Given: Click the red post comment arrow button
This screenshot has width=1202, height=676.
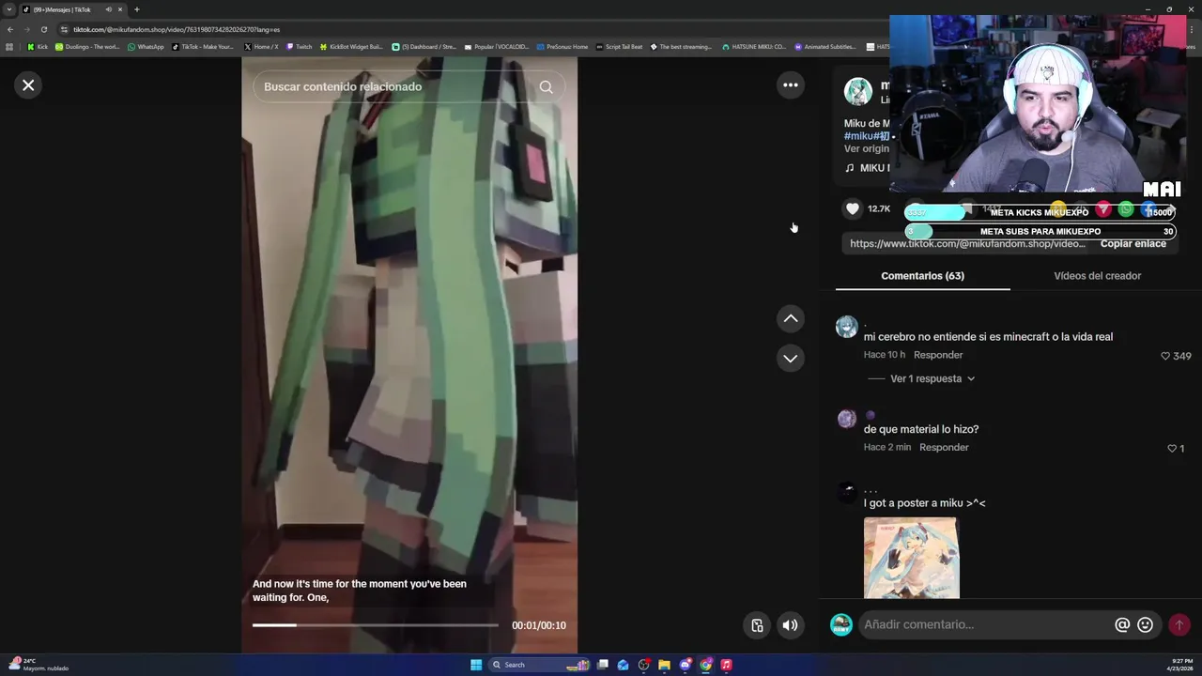Looking at the screenshot, I should 1179,624.
